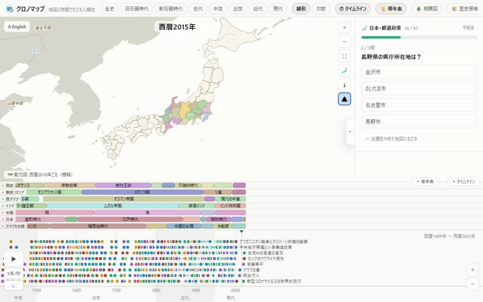The width and height of the screenshot is (483, 302).
Task: Select 現代 period tab
Action: coord(278,9)
